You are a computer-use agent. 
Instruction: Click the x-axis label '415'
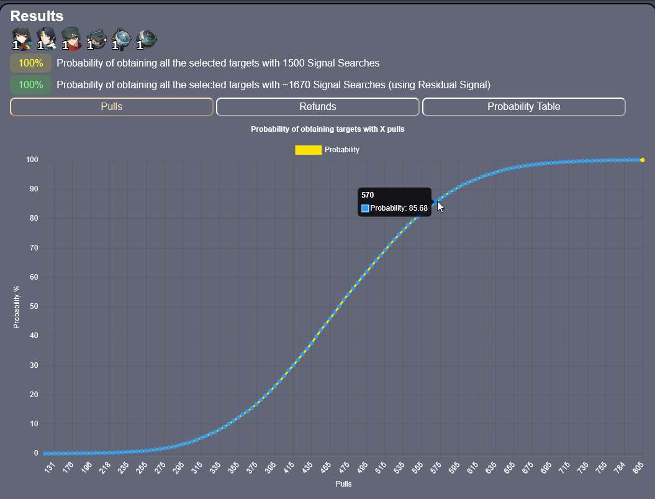(288, 468)
